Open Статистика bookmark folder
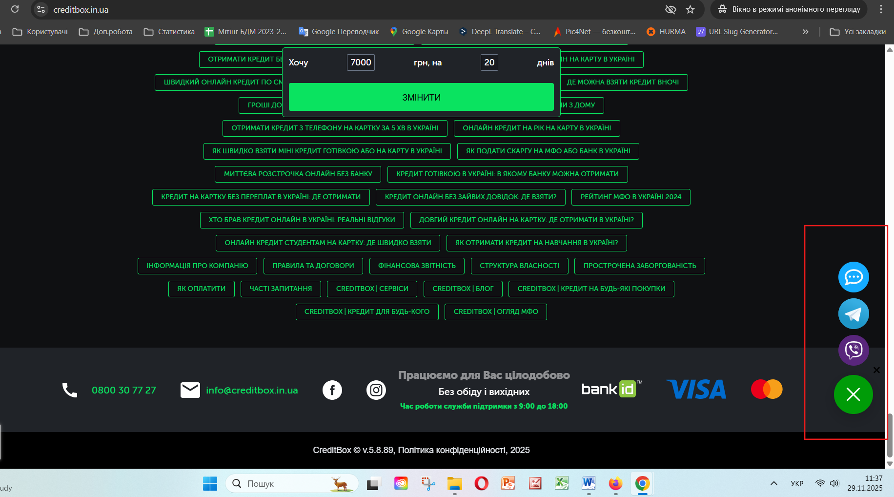Screen dimensions: 894x497 169,32
